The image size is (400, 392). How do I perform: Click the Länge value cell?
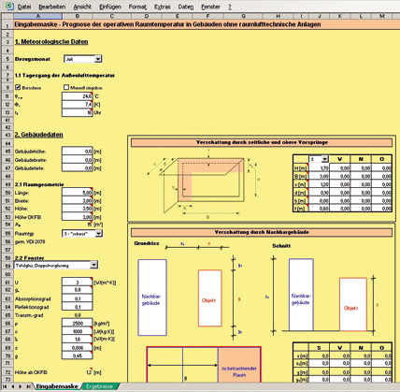click(x=78, y=193)
